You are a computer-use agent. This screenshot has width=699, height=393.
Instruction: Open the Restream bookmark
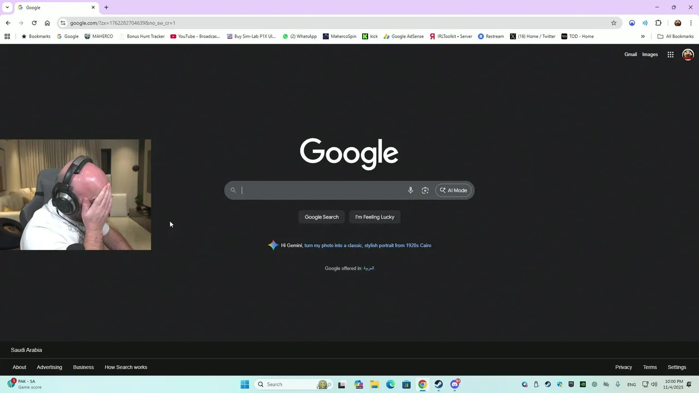491,37
